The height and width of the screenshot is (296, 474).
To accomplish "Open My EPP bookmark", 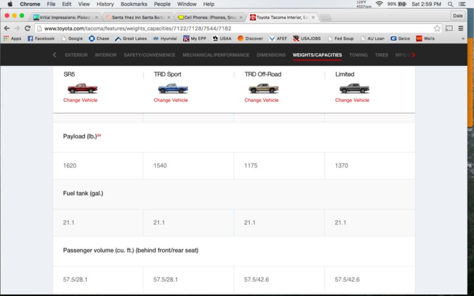I will 195,38.
